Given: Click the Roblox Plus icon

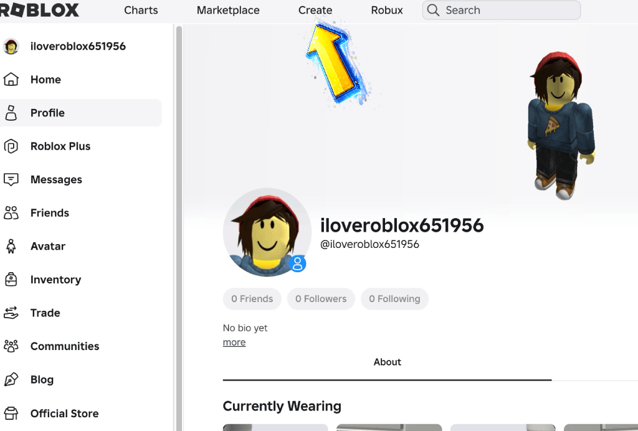Looking at the screenshot, I should point(11,146).
